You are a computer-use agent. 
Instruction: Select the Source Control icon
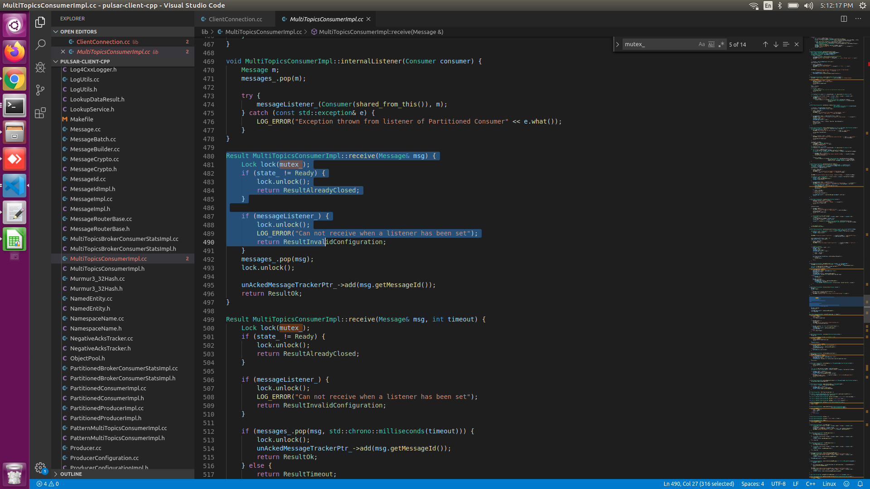pos(40,90)
